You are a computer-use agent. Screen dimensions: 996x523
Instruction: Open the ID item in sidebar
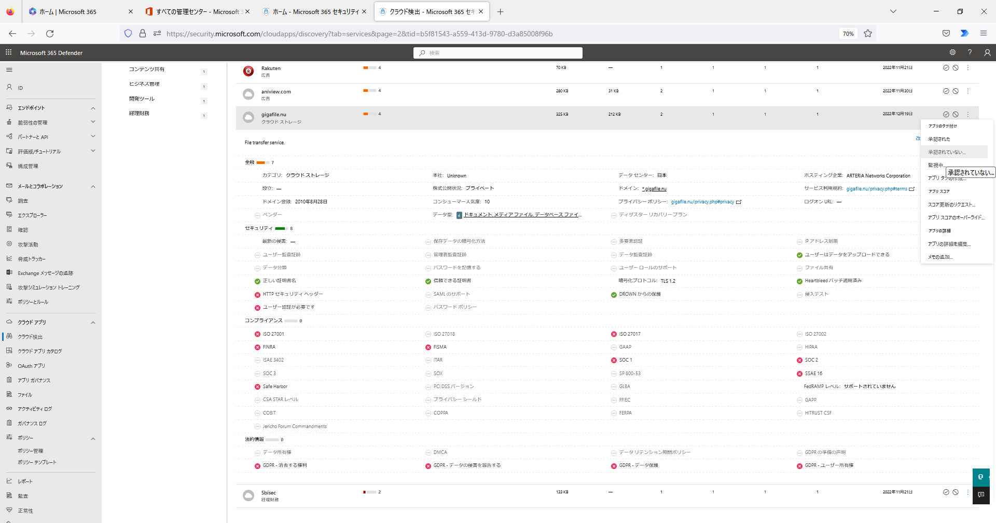[20, 88]
